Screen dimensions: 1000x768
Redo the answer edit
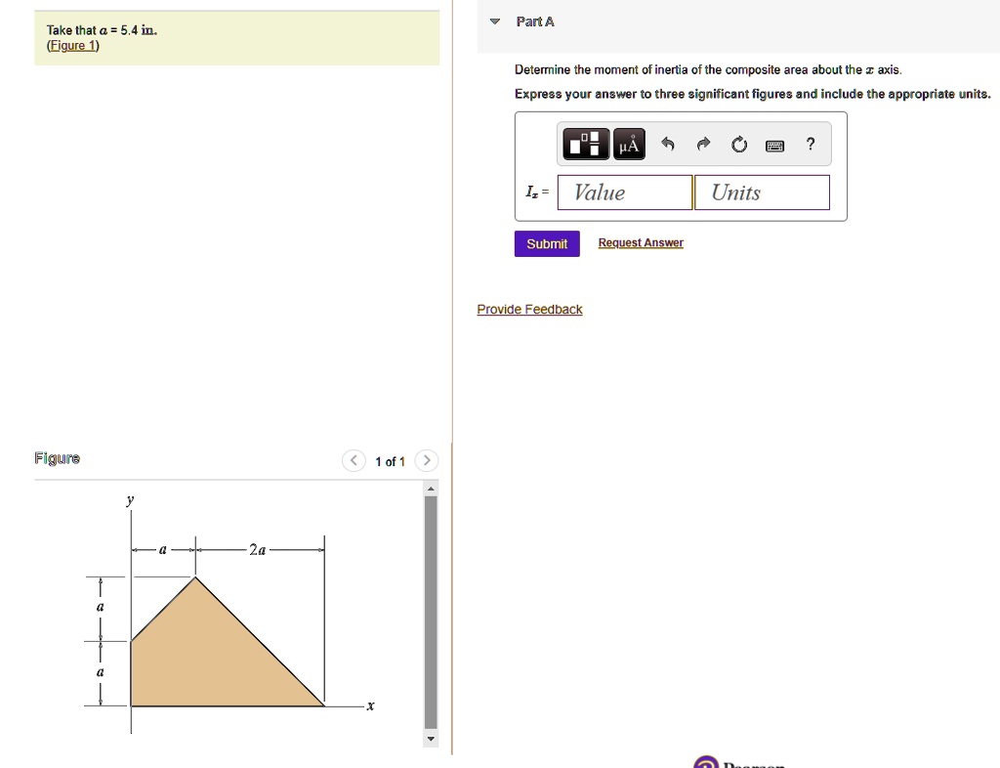[x=703, y=145]
